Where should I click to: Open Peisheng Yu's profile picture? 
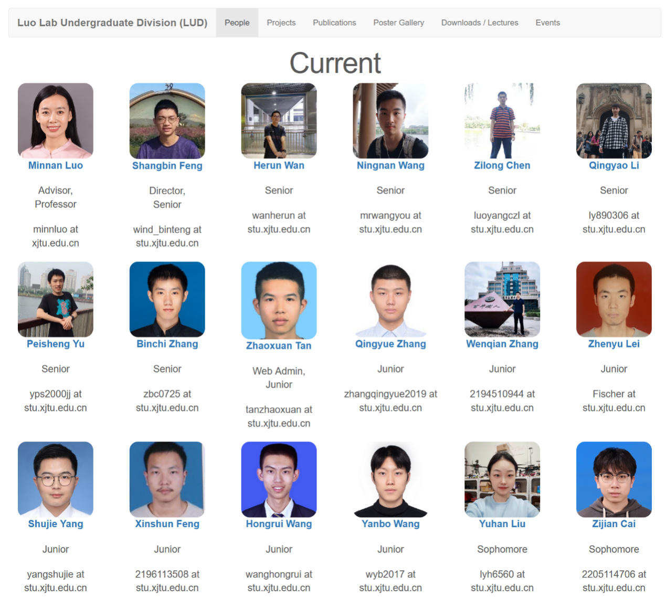[x=56, y=299]
